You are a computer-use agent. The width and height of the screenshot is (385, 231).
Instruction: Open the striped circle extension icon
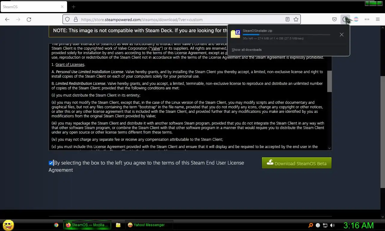356,20
